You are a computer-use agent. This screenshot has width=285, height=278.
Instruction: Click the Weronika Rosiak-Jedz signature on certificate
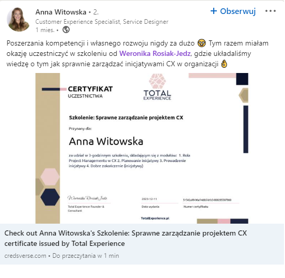(x=87, y=198)
